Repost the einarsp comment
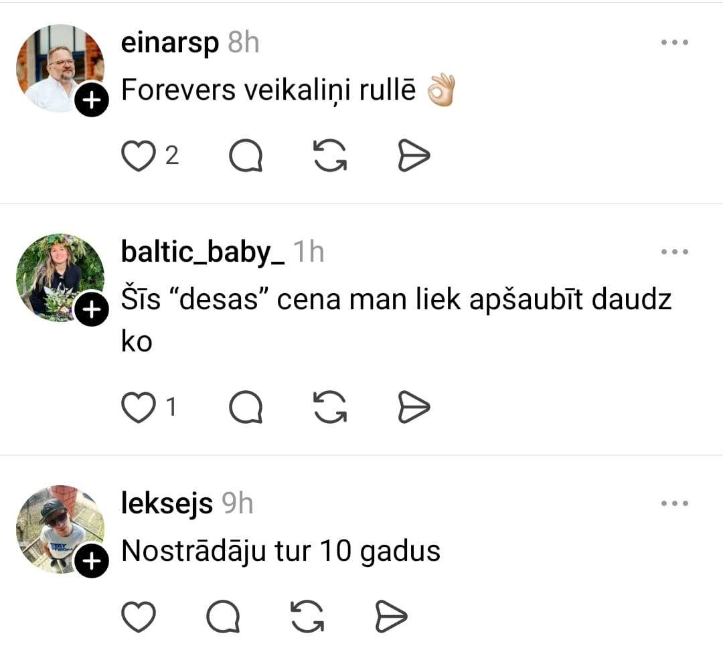Viewport: 723px width, 662px height. pos(329,155)
